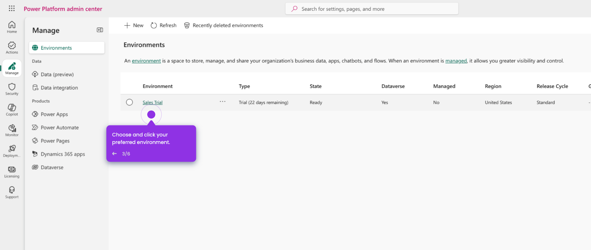
Task: Open more options for Sales Trial
Action: tap(223, 102)
